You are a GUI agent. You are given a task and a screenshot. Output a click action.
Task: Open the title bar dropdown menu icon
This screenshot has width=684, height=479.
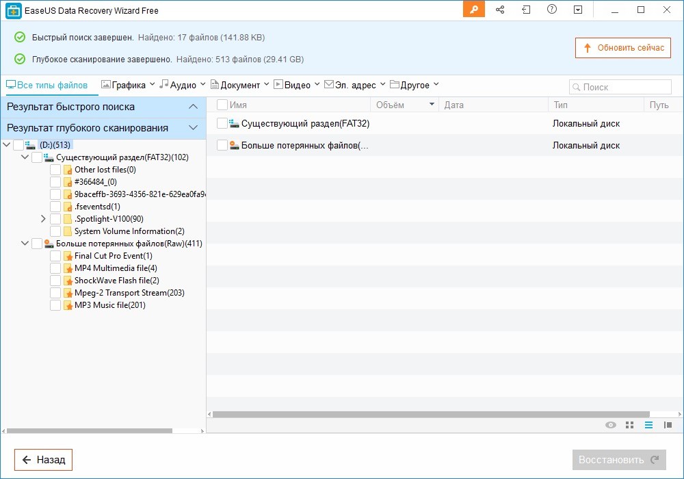pos(578,10)
